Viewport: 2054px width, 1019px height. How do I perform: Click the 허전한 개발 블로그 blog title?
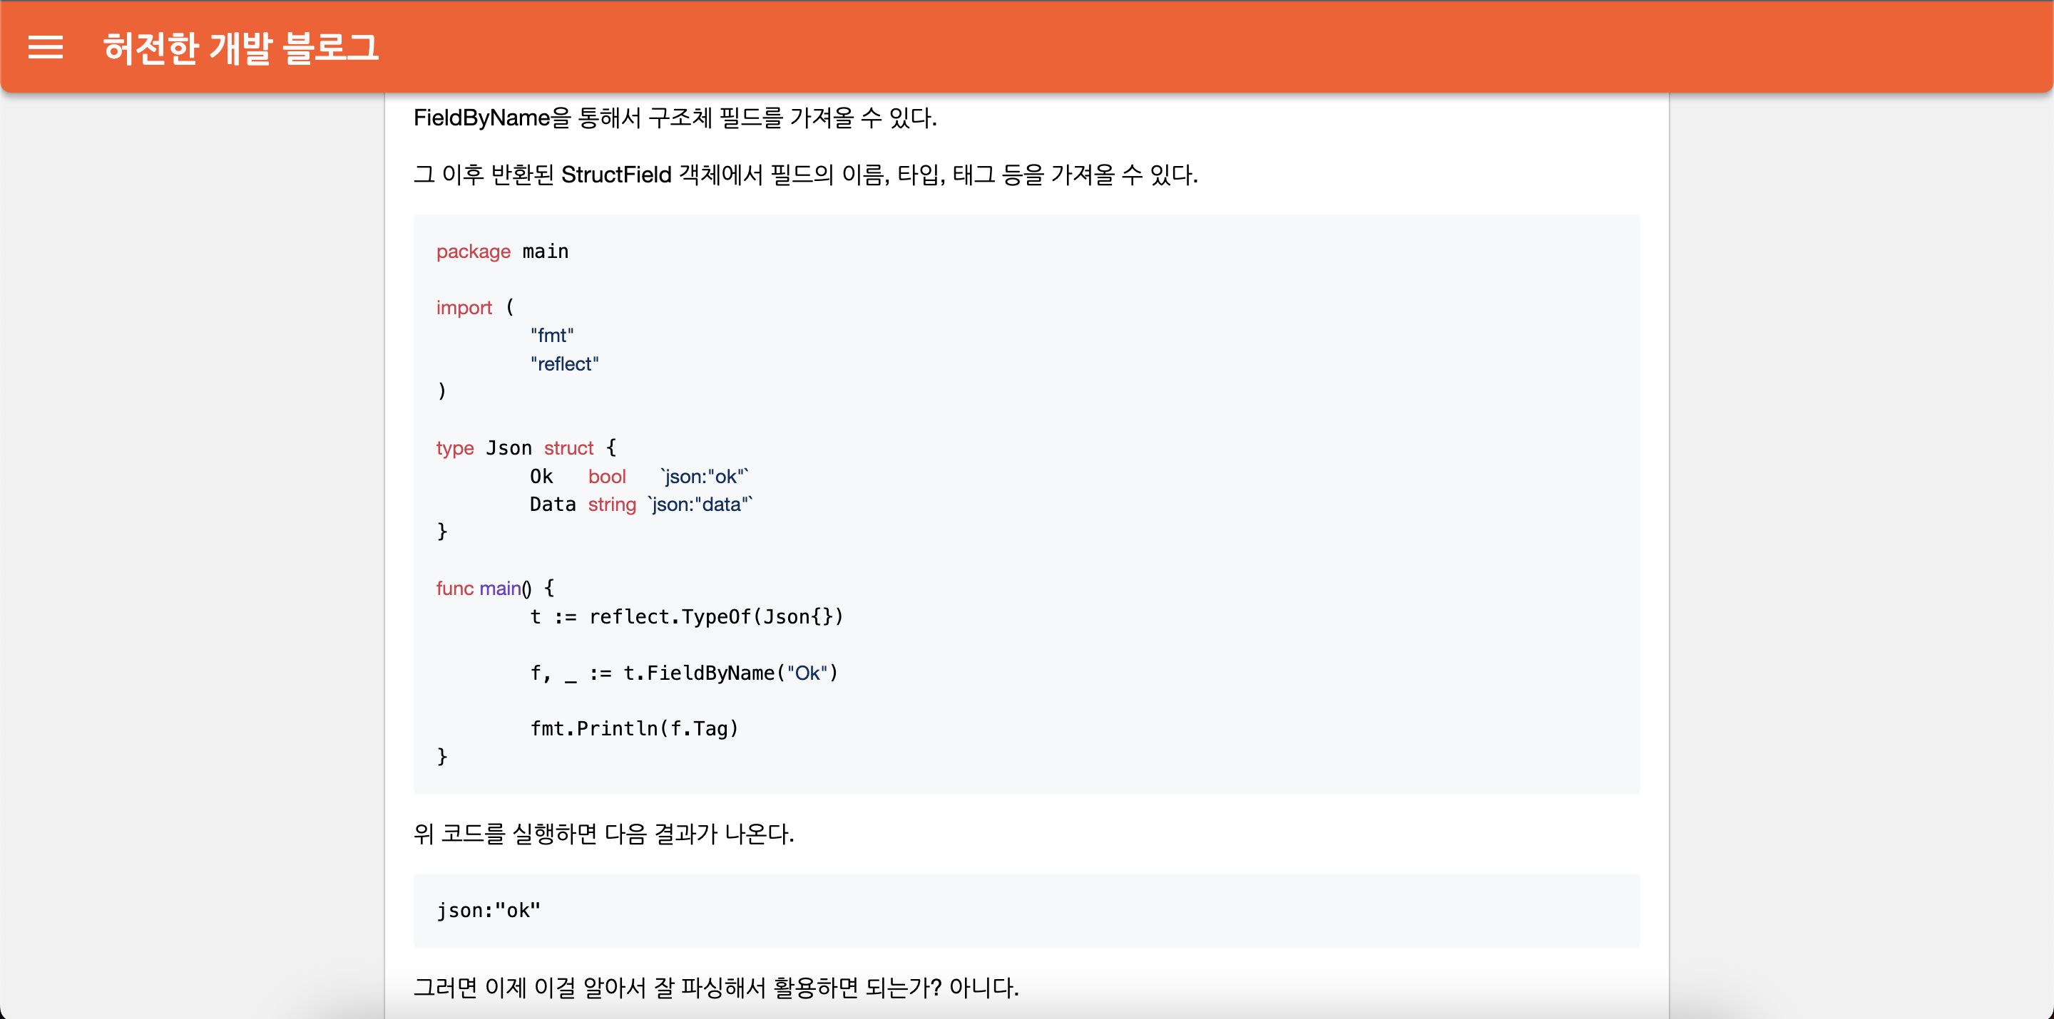pyautogui.click(x=241, y=48)
